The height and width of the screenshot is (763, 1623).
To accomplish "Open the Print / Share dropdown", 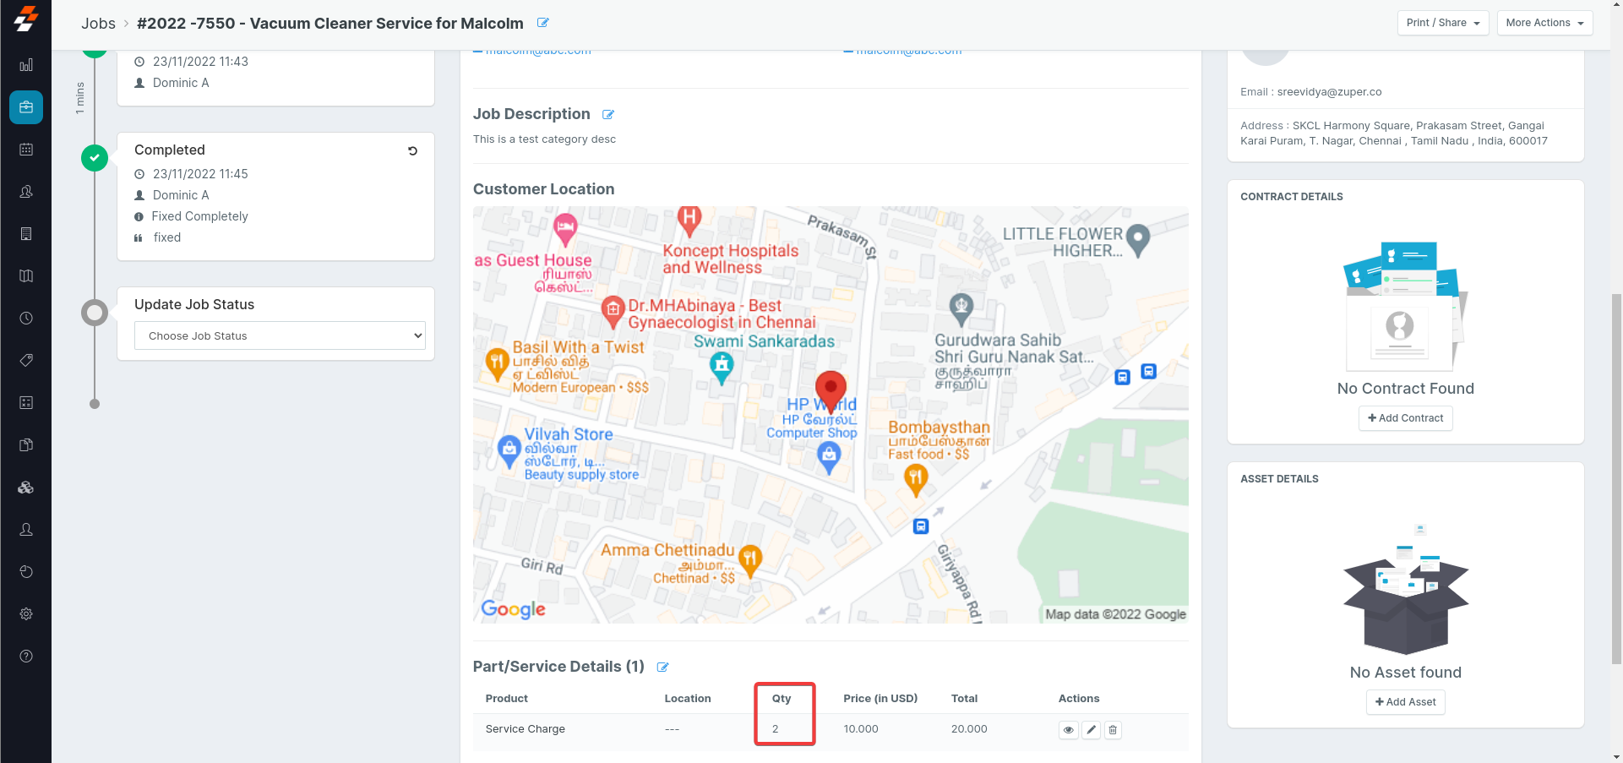I will pyautogui.click(x=1443, y=23).
